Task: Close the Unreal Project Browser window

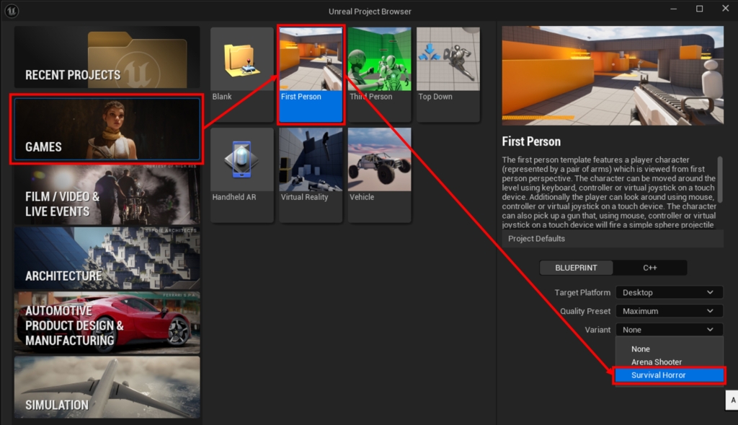Action: [x=725, y=9]
